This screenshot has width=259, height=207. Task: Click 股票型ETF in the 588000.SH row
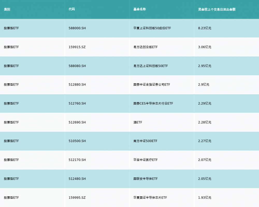11,28
